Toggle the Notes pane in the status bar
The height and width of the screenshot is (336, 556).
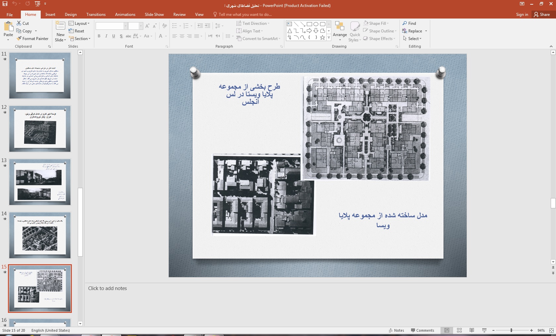tap(396, 330)
